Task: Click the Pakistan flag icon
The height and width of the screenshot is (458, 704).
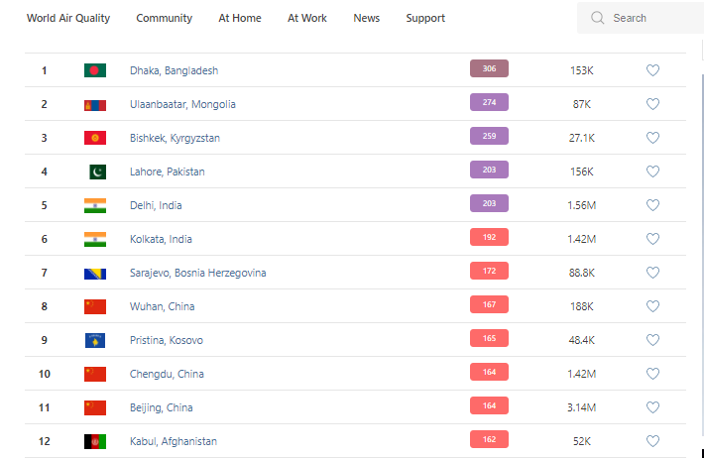Action: coord(96,172)
